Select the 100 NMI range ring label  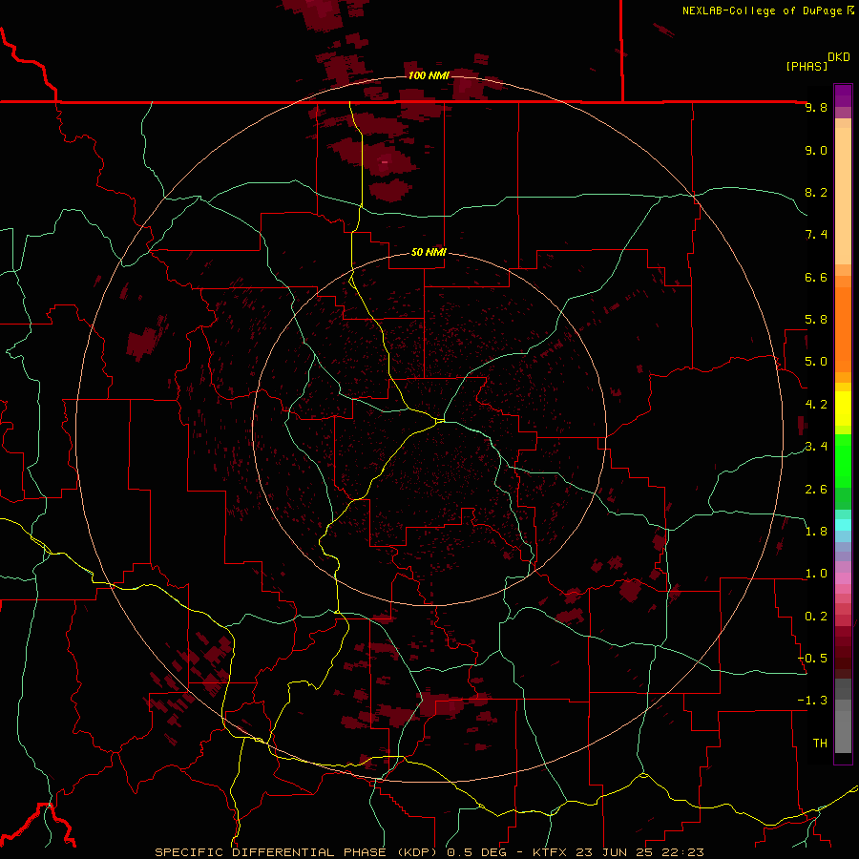(x=429, y=75)
